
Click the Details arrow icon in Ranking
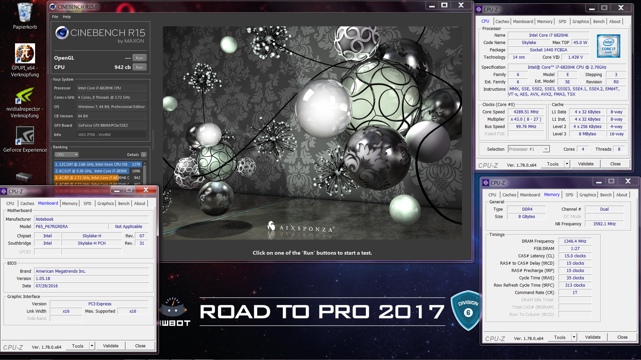pyautogui.click(x=144, y=155)
